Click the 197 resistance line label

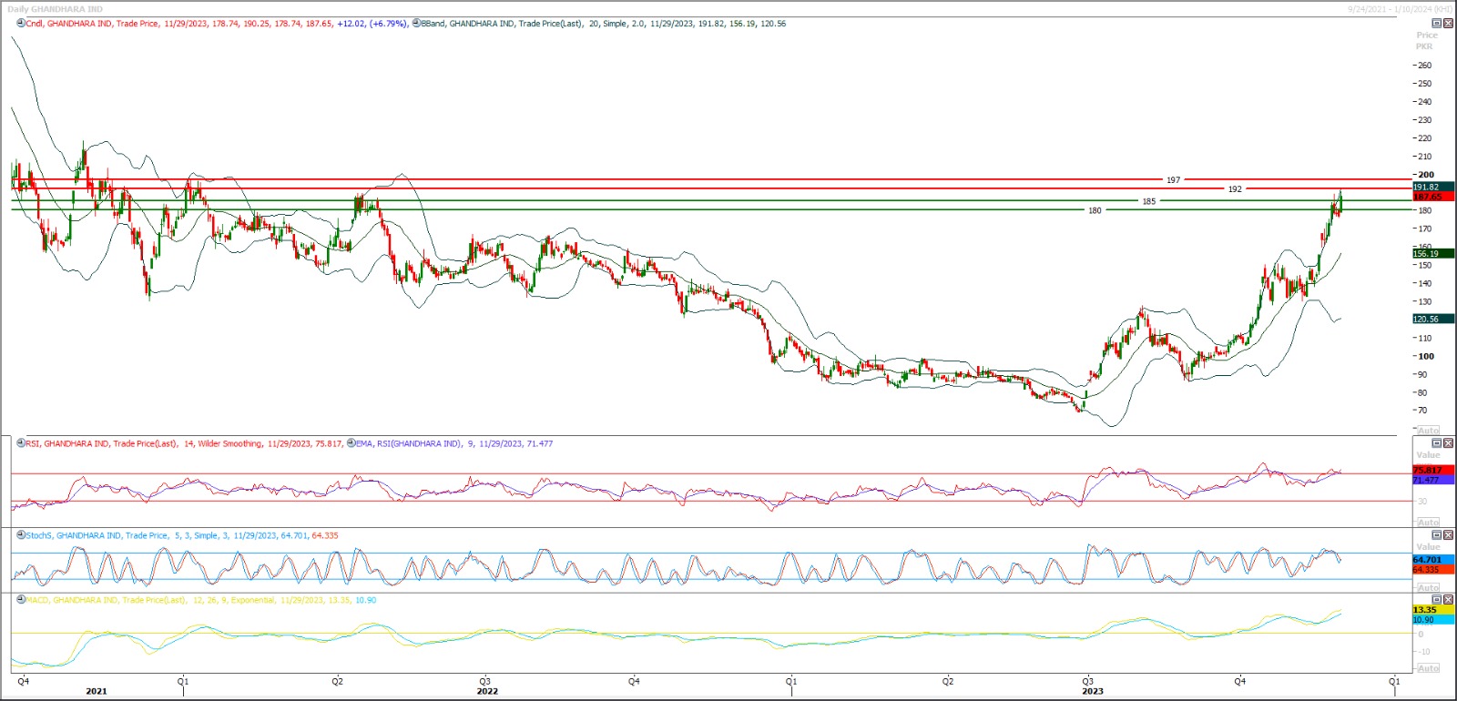(1173, 180)
